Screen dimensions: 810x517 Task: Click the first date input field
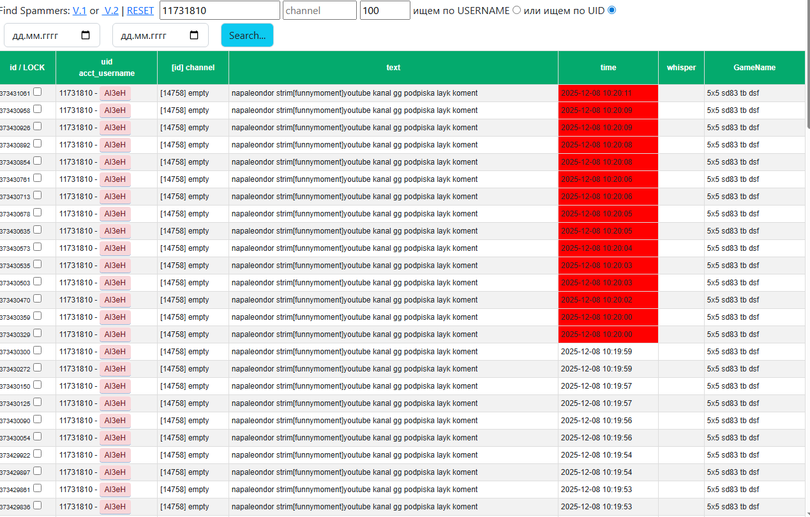tap(52, 35)
